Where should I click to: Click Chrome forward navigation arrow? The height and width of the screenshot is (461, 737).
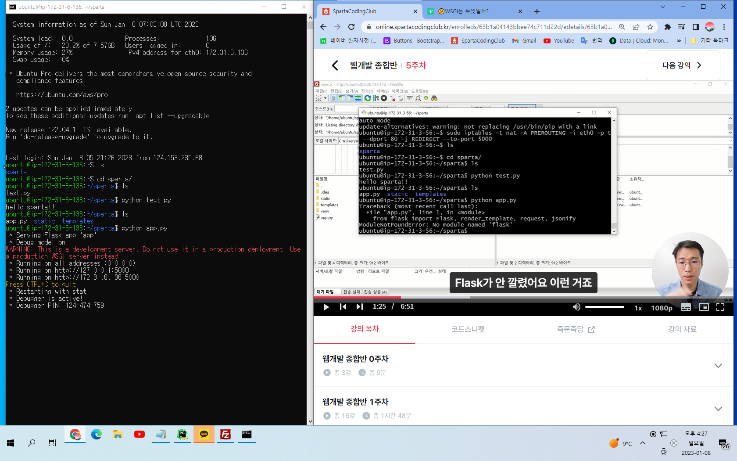(x=337, y=27)
